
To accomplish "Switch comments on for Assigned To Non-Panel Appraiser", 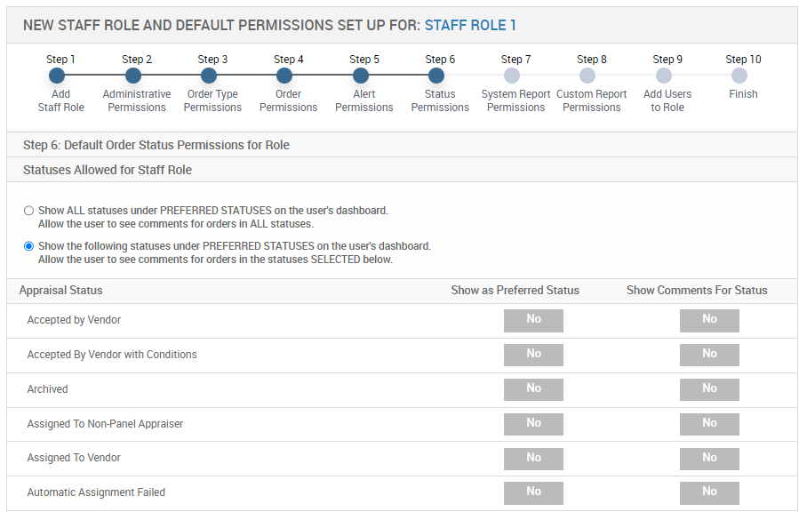I will click(x=709, y=424).
